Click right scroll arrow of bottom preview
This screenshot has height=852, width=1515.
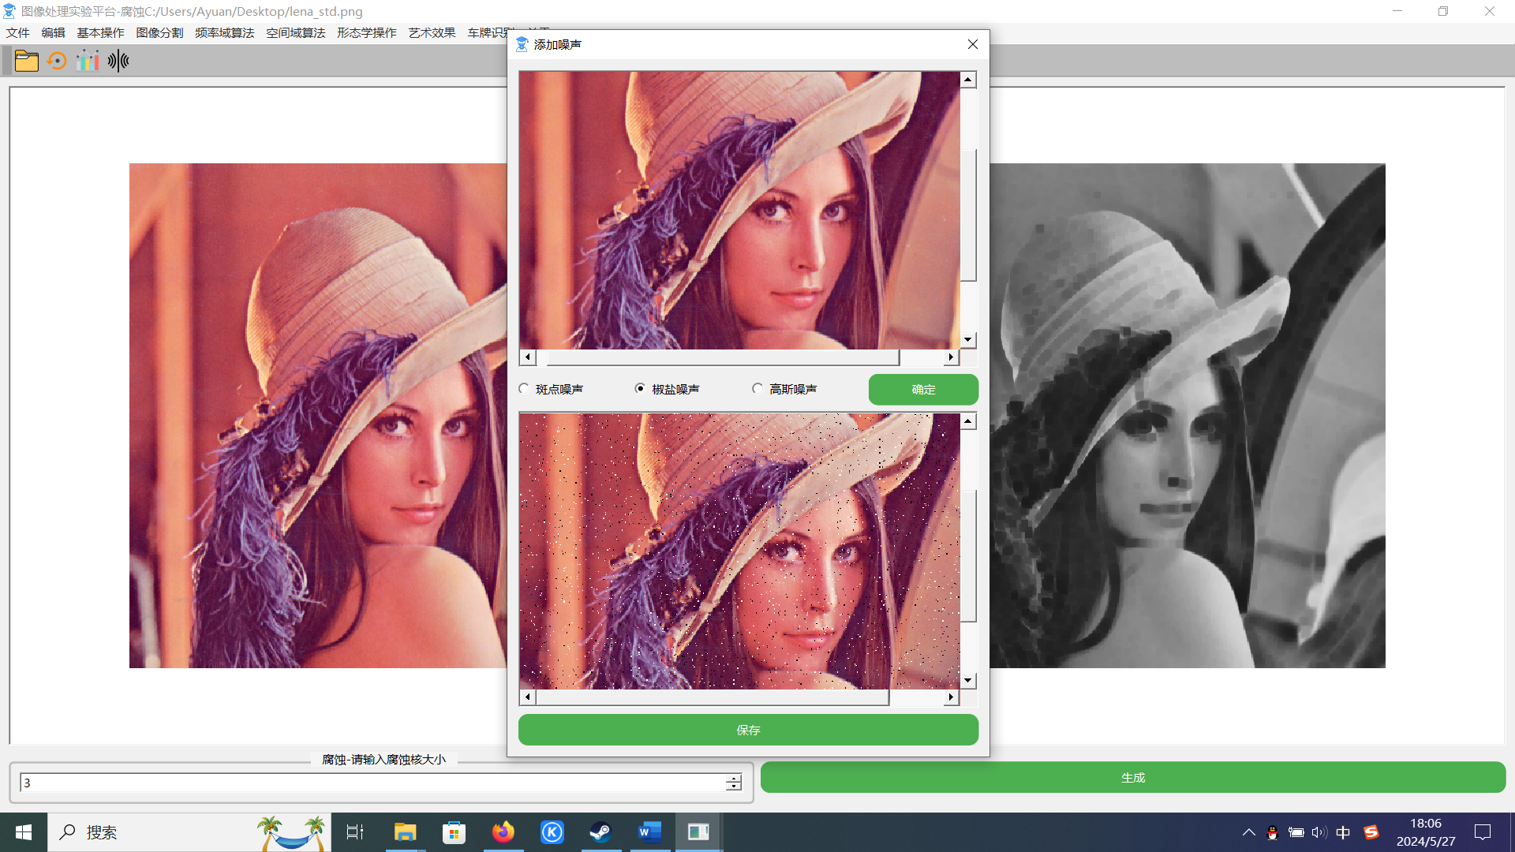951,697
